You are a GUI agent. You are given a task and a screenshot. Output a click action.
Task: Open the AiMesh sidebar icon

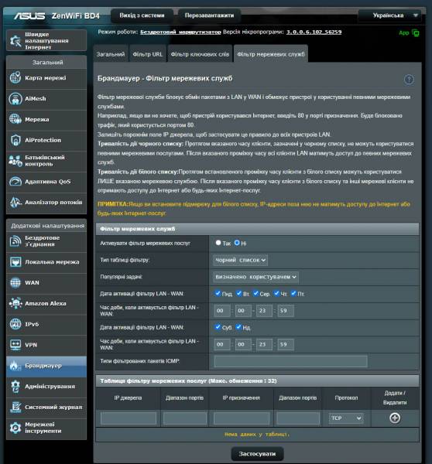coord(15,99)
